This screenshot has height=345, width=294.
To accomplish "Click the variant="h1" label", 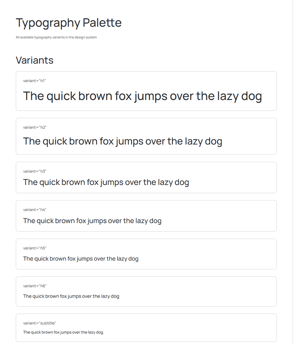I will tap(34, 81).
